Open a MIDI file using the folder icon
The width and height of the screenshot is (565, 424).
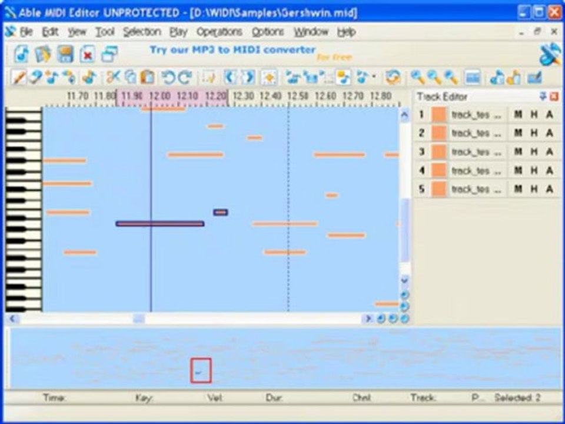coord(43,54)
